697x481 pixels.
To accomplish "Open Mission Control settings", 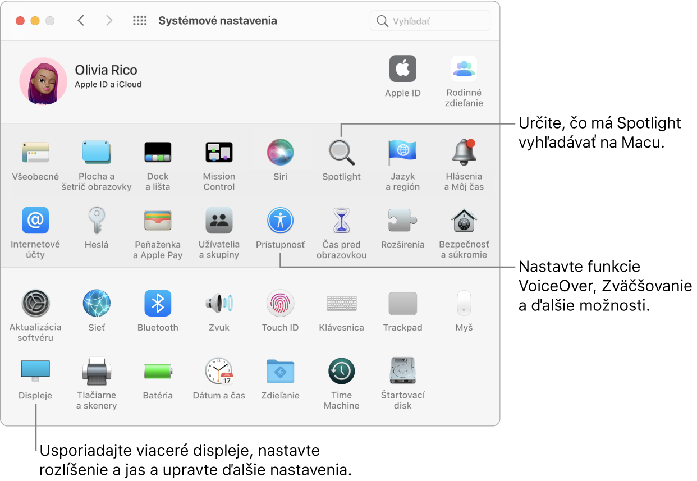I will tap(219, 152).
